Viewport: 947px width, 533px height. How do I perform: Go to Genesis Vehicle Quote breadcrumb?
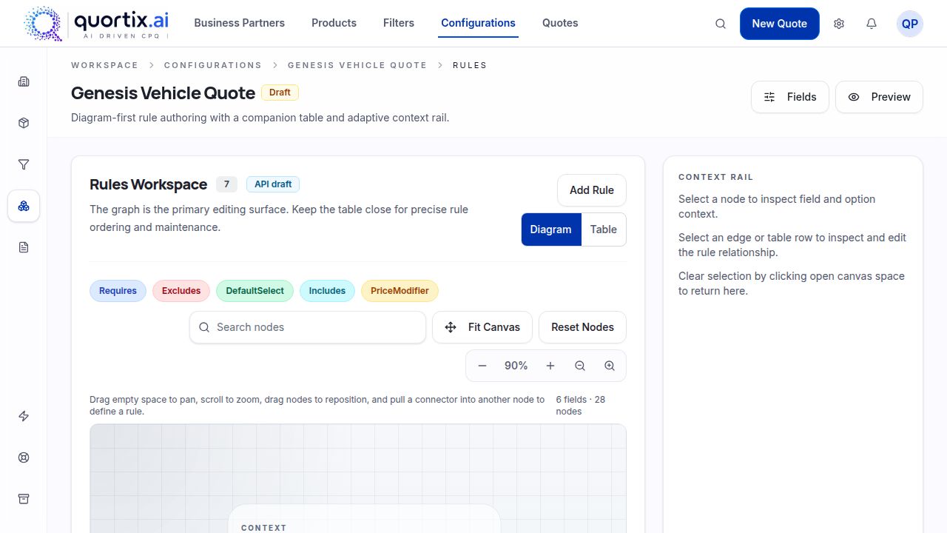click(357, 65)
